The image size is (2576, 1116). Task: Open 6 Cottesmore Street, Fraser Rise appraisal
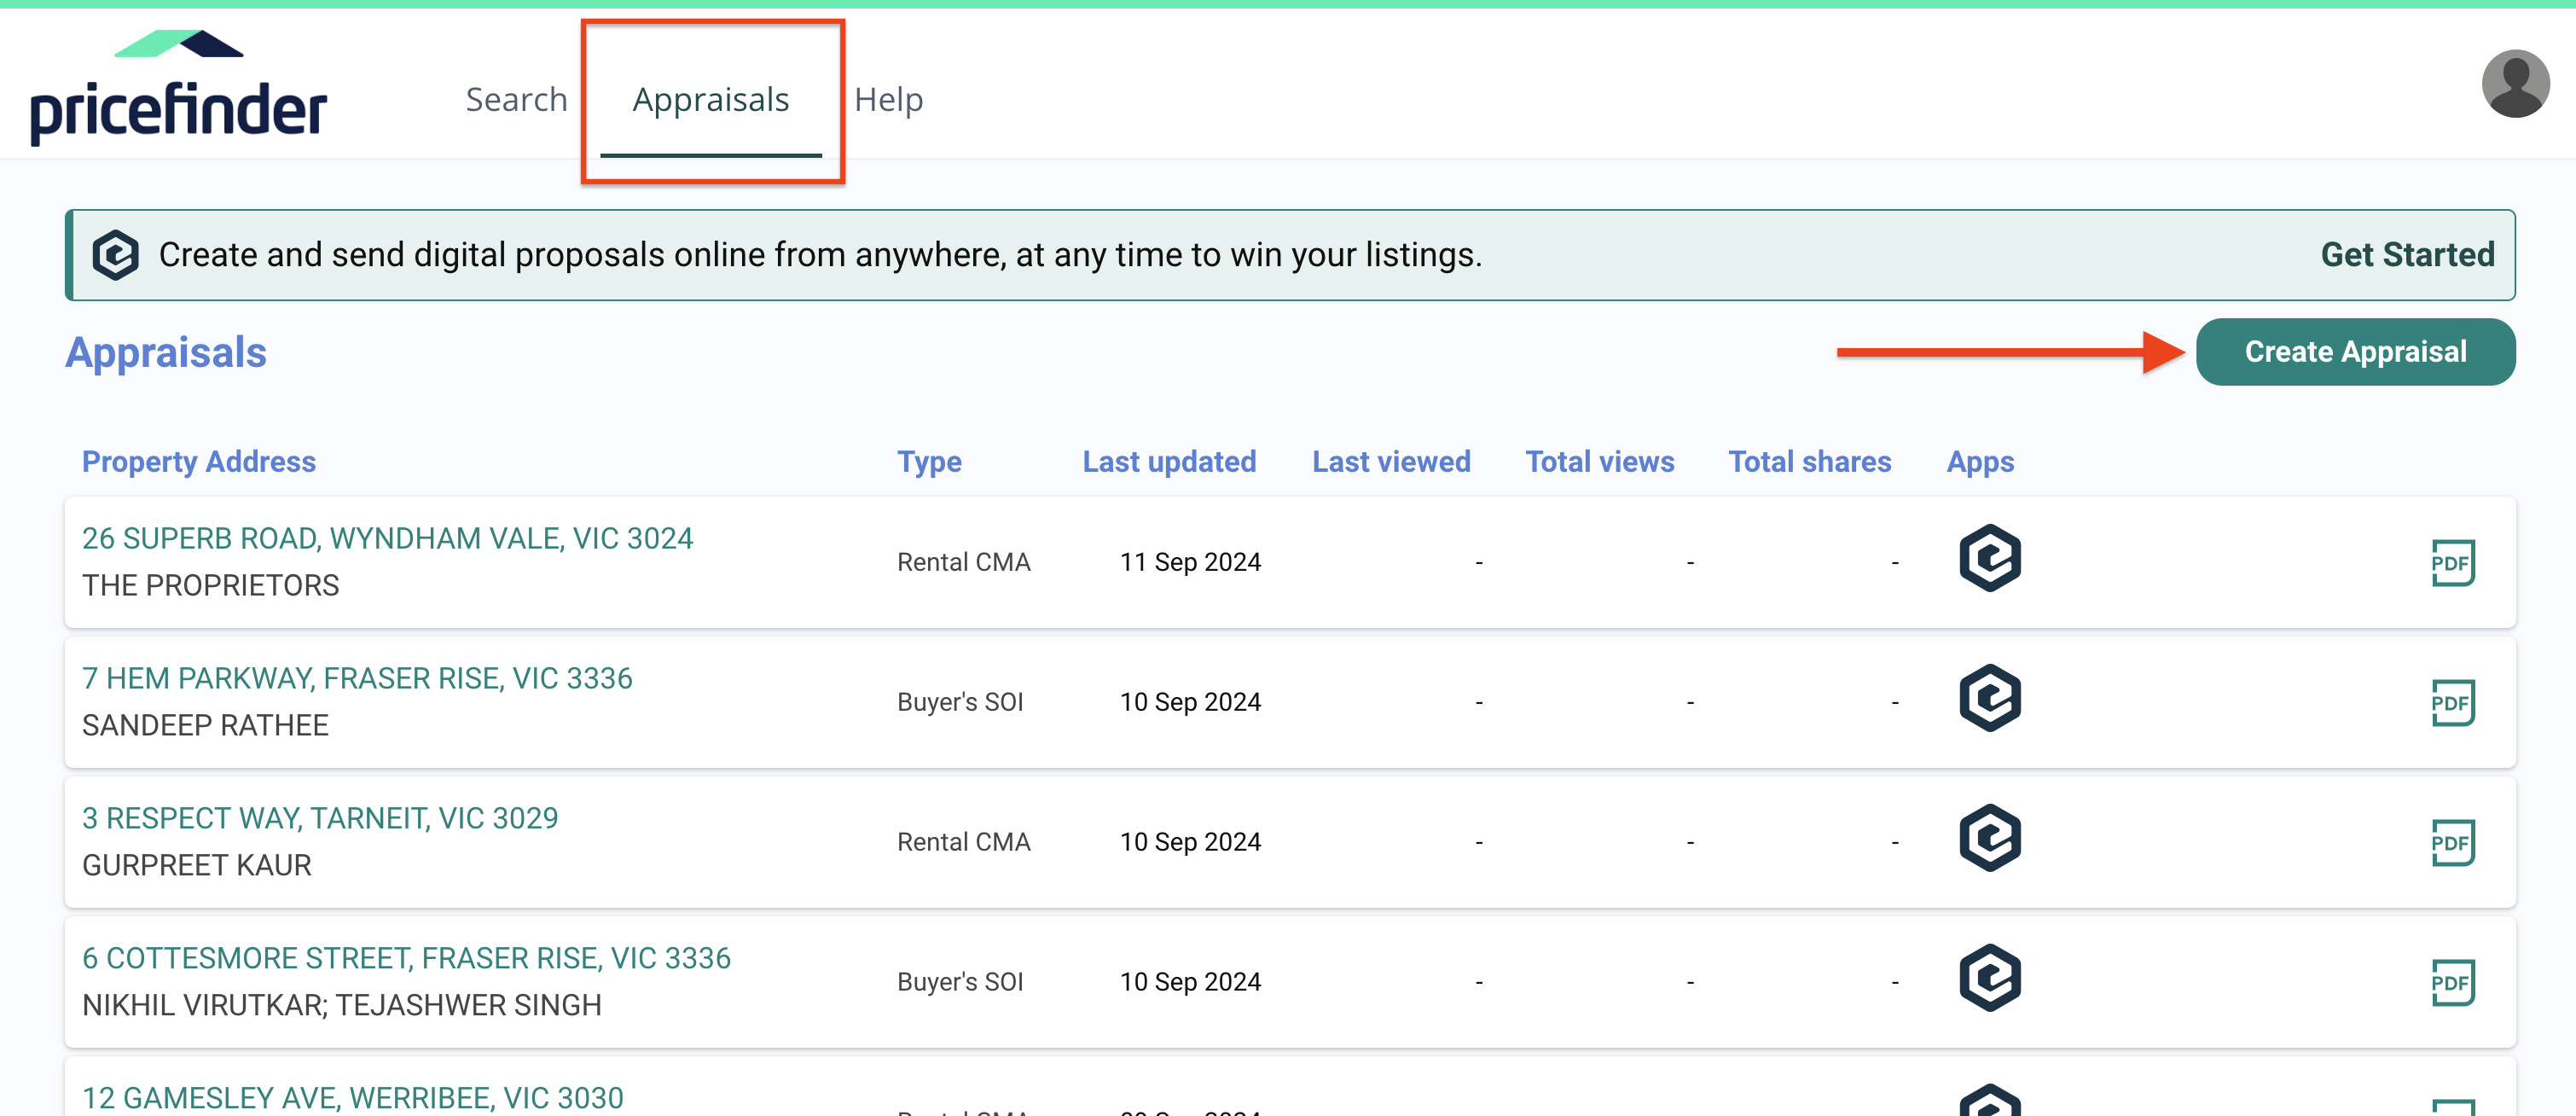pos(406,958)
